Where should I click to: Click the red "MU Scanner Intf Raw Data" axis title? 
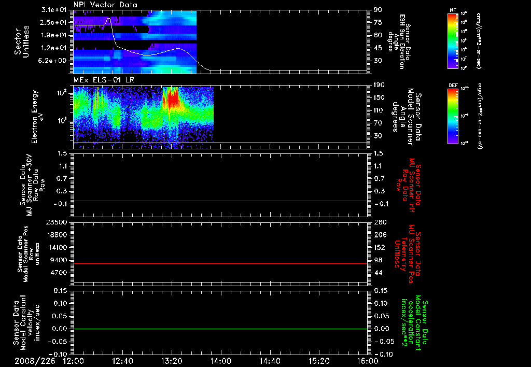pos(410,185)
